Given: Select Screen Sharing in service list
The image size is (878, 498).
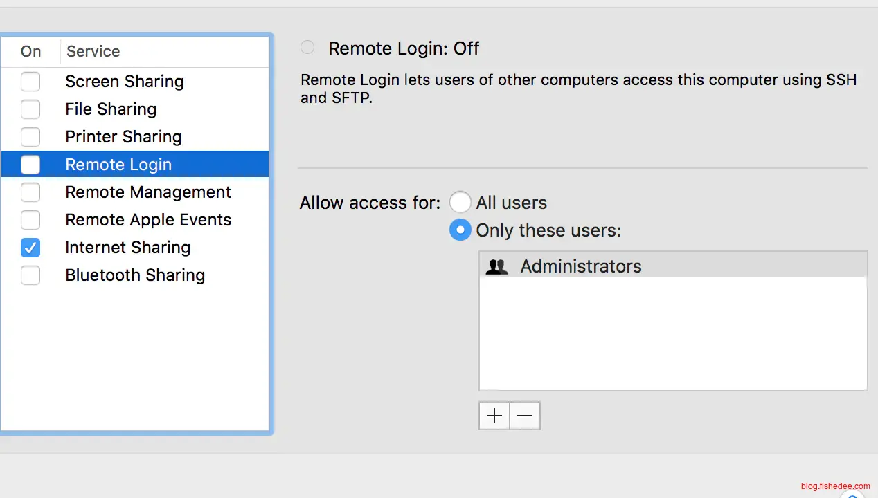Looking at the screenshot, I should coord(125,82).
